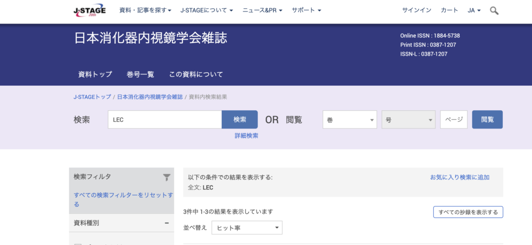Switch to the この資料について tab
This screenshot has width=532, height=245.
[x=196, y=74]
